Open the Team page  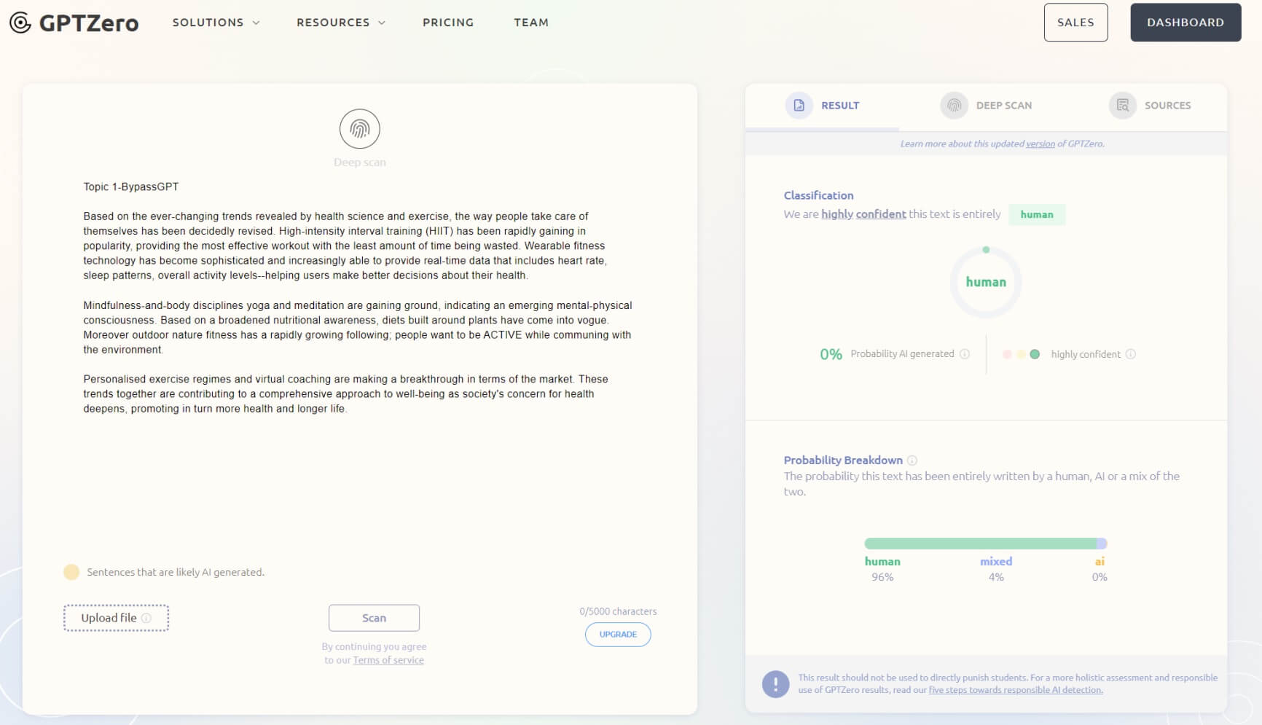[531, 23]
